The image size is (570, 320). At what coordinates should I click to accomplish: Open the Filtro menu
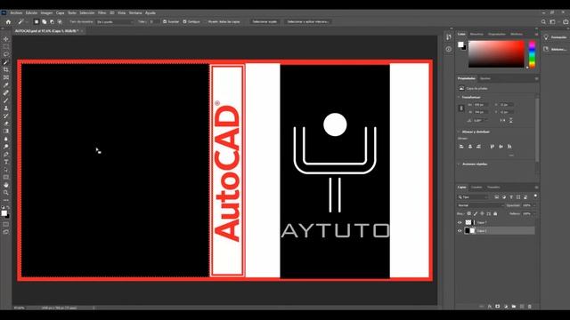click(102, 12)
